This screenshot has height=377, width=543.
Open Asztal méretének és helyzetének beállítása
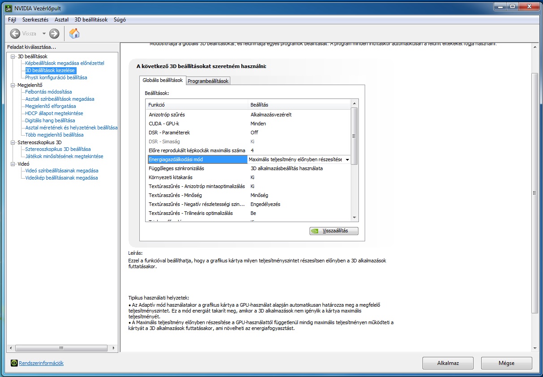click(x=71, y=128)
